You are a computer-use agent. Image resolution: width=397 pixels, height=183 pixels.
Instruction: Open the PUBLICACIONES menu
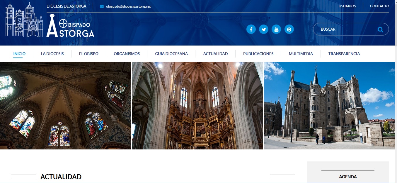[258, 54]
